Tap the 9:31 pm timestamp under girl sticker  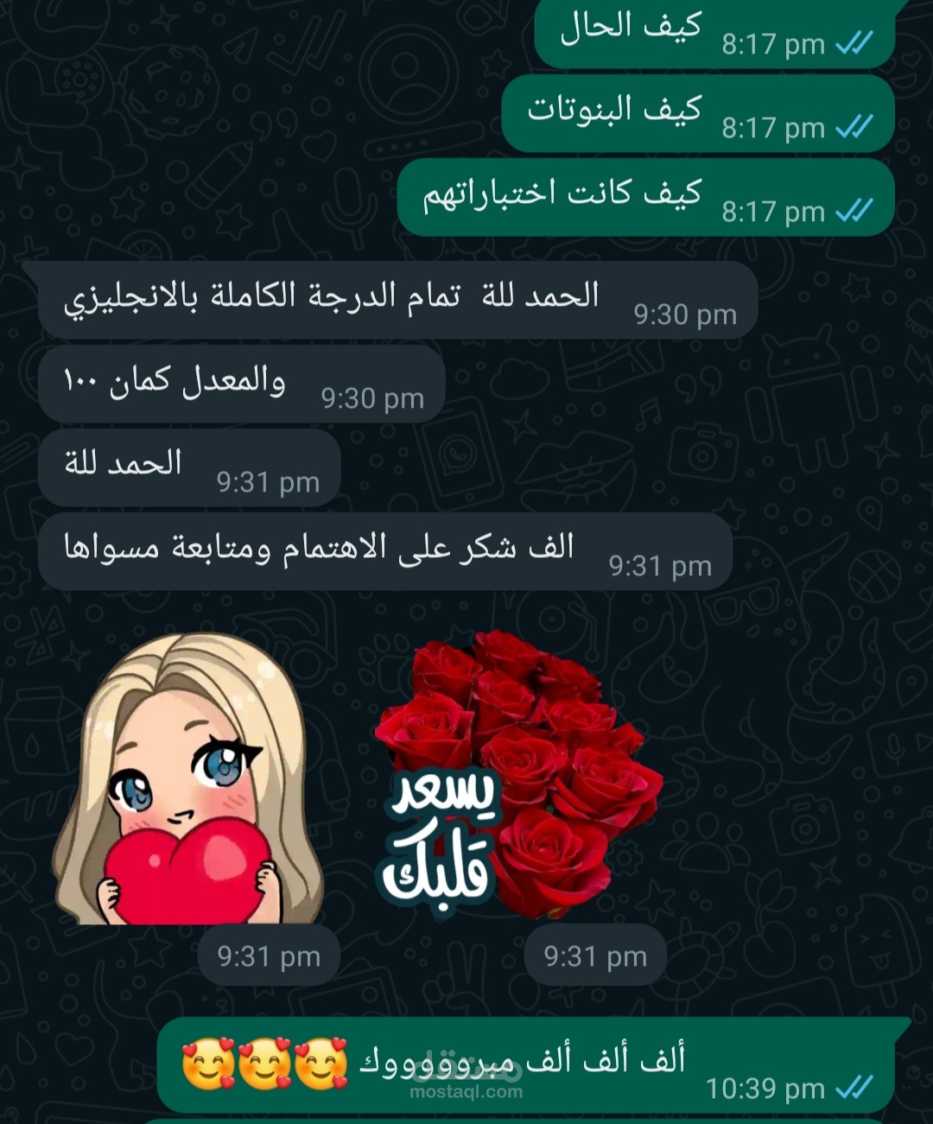click(269, 956)
